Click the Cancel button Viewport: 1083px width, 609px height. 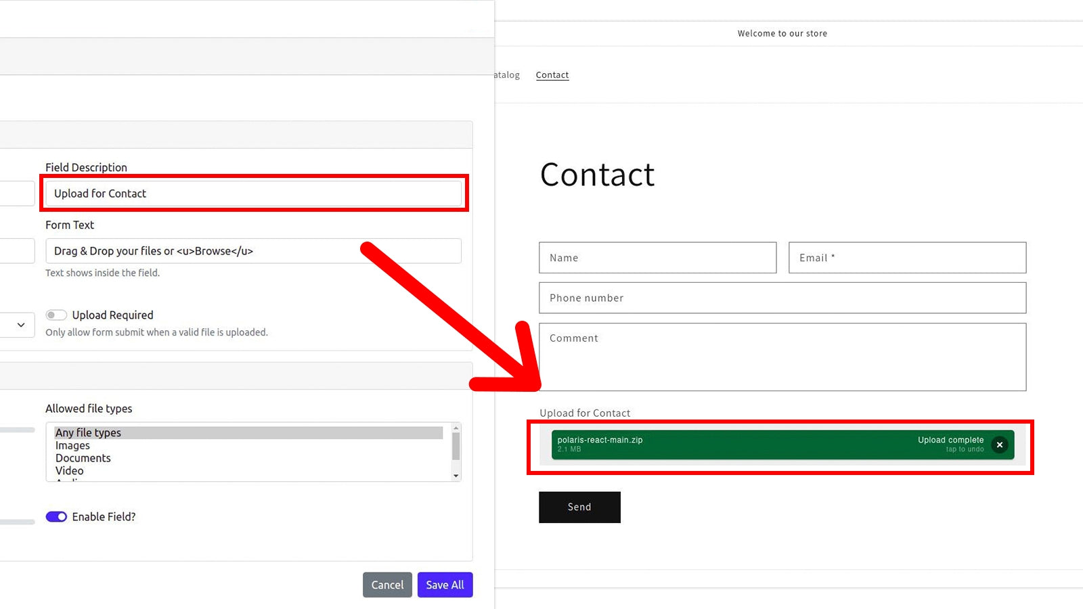[386, 585]
